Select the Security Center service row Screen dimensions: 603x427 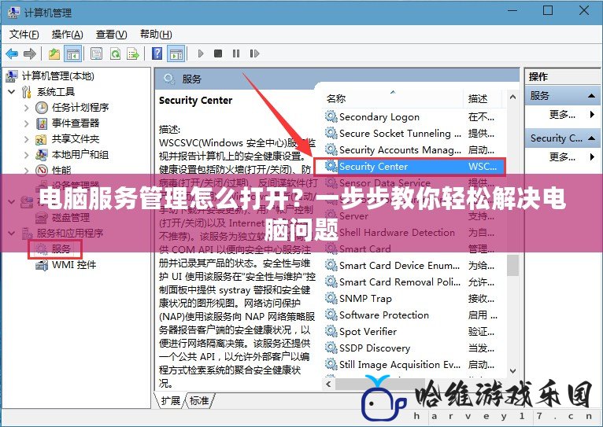coord(410,167)
